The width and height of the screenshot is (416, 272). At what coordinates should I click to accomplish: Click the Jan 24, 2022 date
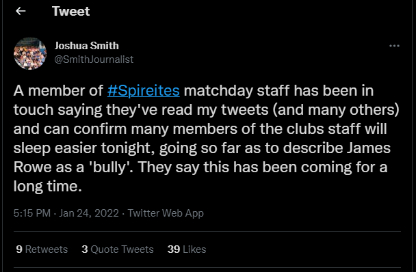(89, 213)
